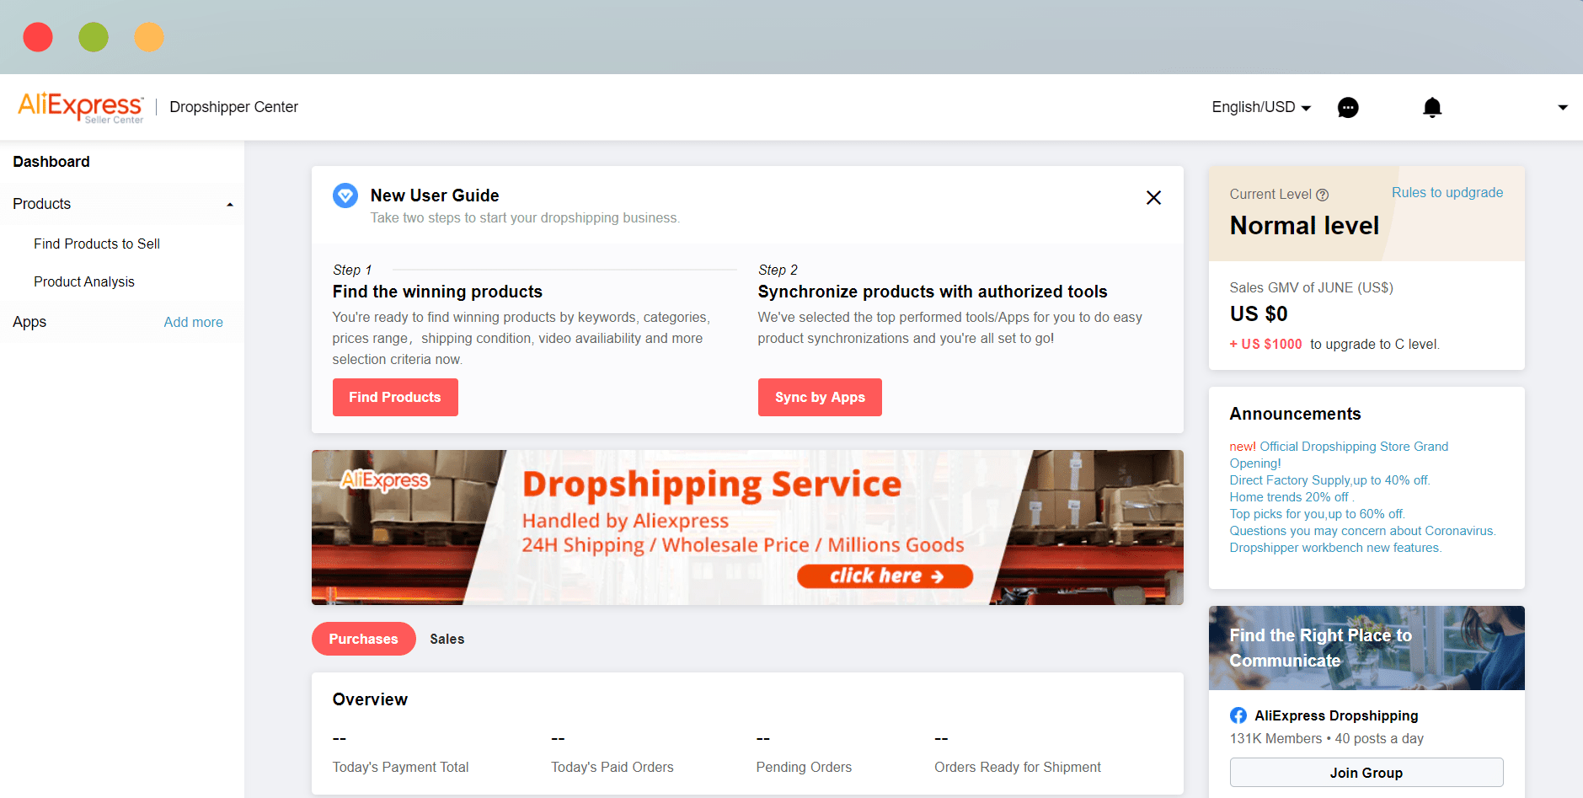Click Orders Ready for Shipment label

[x=1018, y=767]
